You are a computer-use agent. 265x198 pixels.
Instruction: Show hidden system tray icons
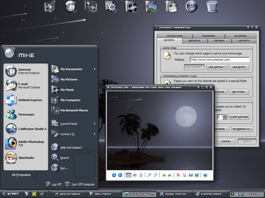click(x=232, y=194)
